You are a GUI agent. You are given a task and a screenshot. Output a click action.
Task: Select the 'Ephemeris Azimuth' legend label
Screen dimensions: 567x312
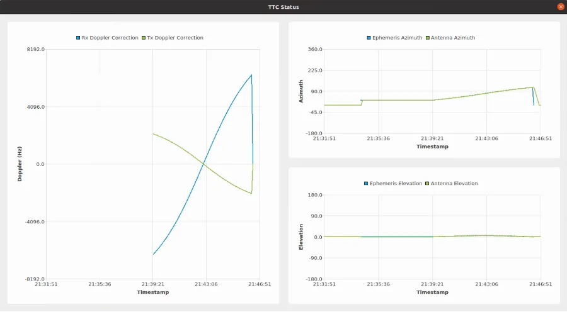(397, 38)
